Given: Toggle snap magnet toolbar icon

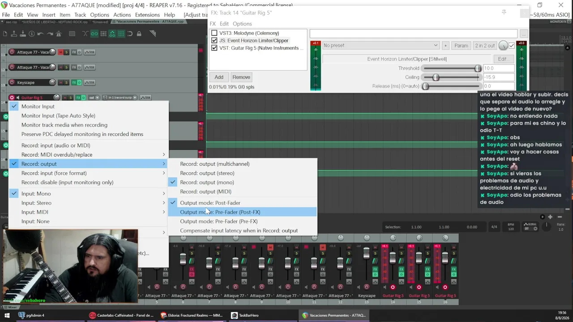Looking at the screenshot, I should 130,34.
